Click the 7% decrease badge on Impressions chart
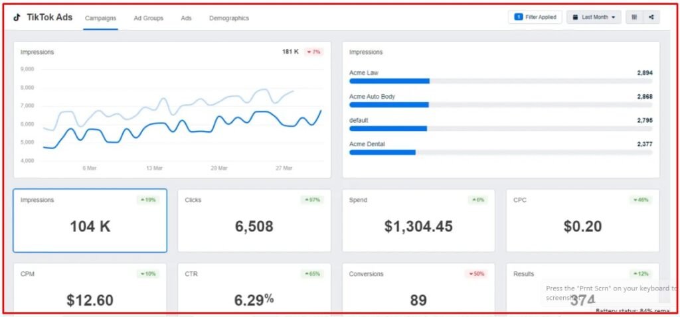The width and height of the screenshot is (680, 317). [x=313, y=52]
